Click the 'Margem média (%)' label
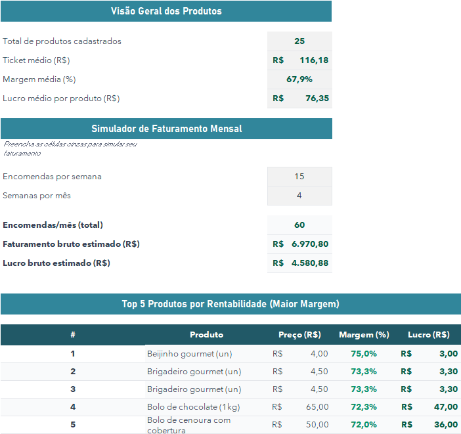The height and width of the screenshot is (434, 461). click(39, 79)
